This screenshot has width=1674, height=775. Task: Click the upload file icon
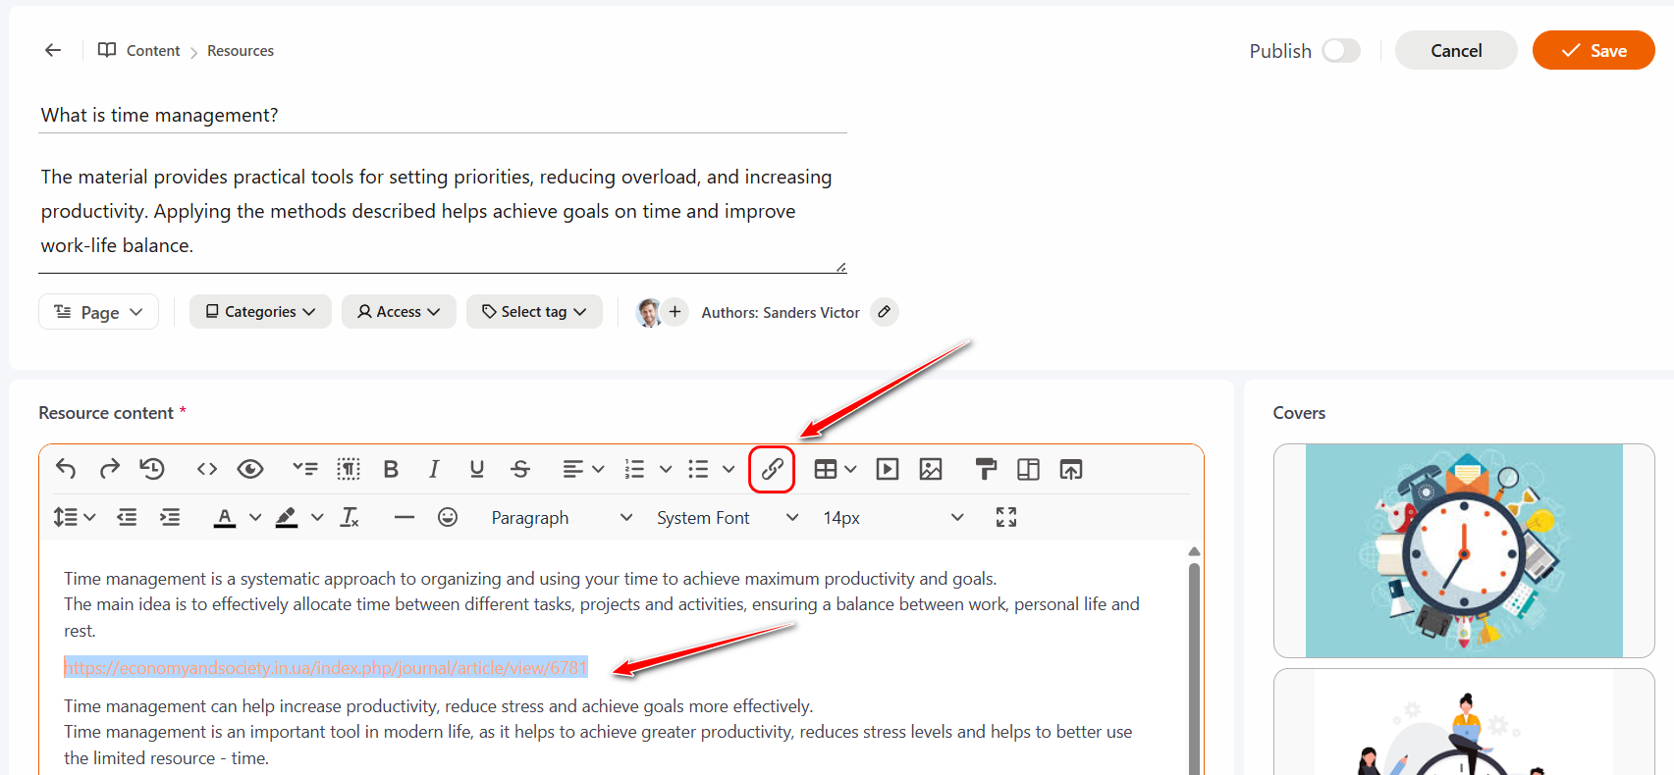[1071, 469]
